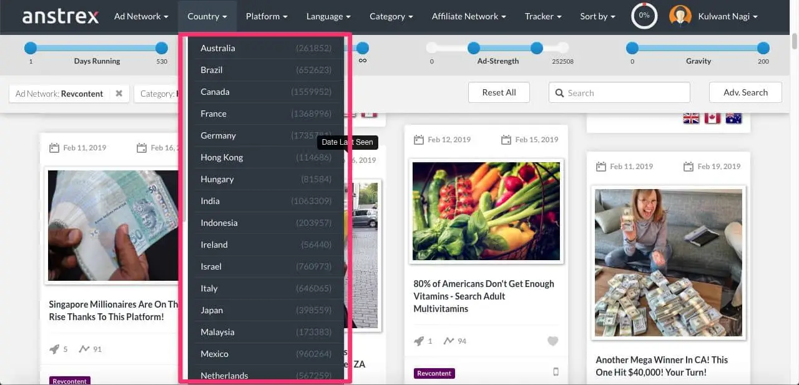Select Mexico from country list
The width and height of the screenshot is (799, 385).
point(266,354)
